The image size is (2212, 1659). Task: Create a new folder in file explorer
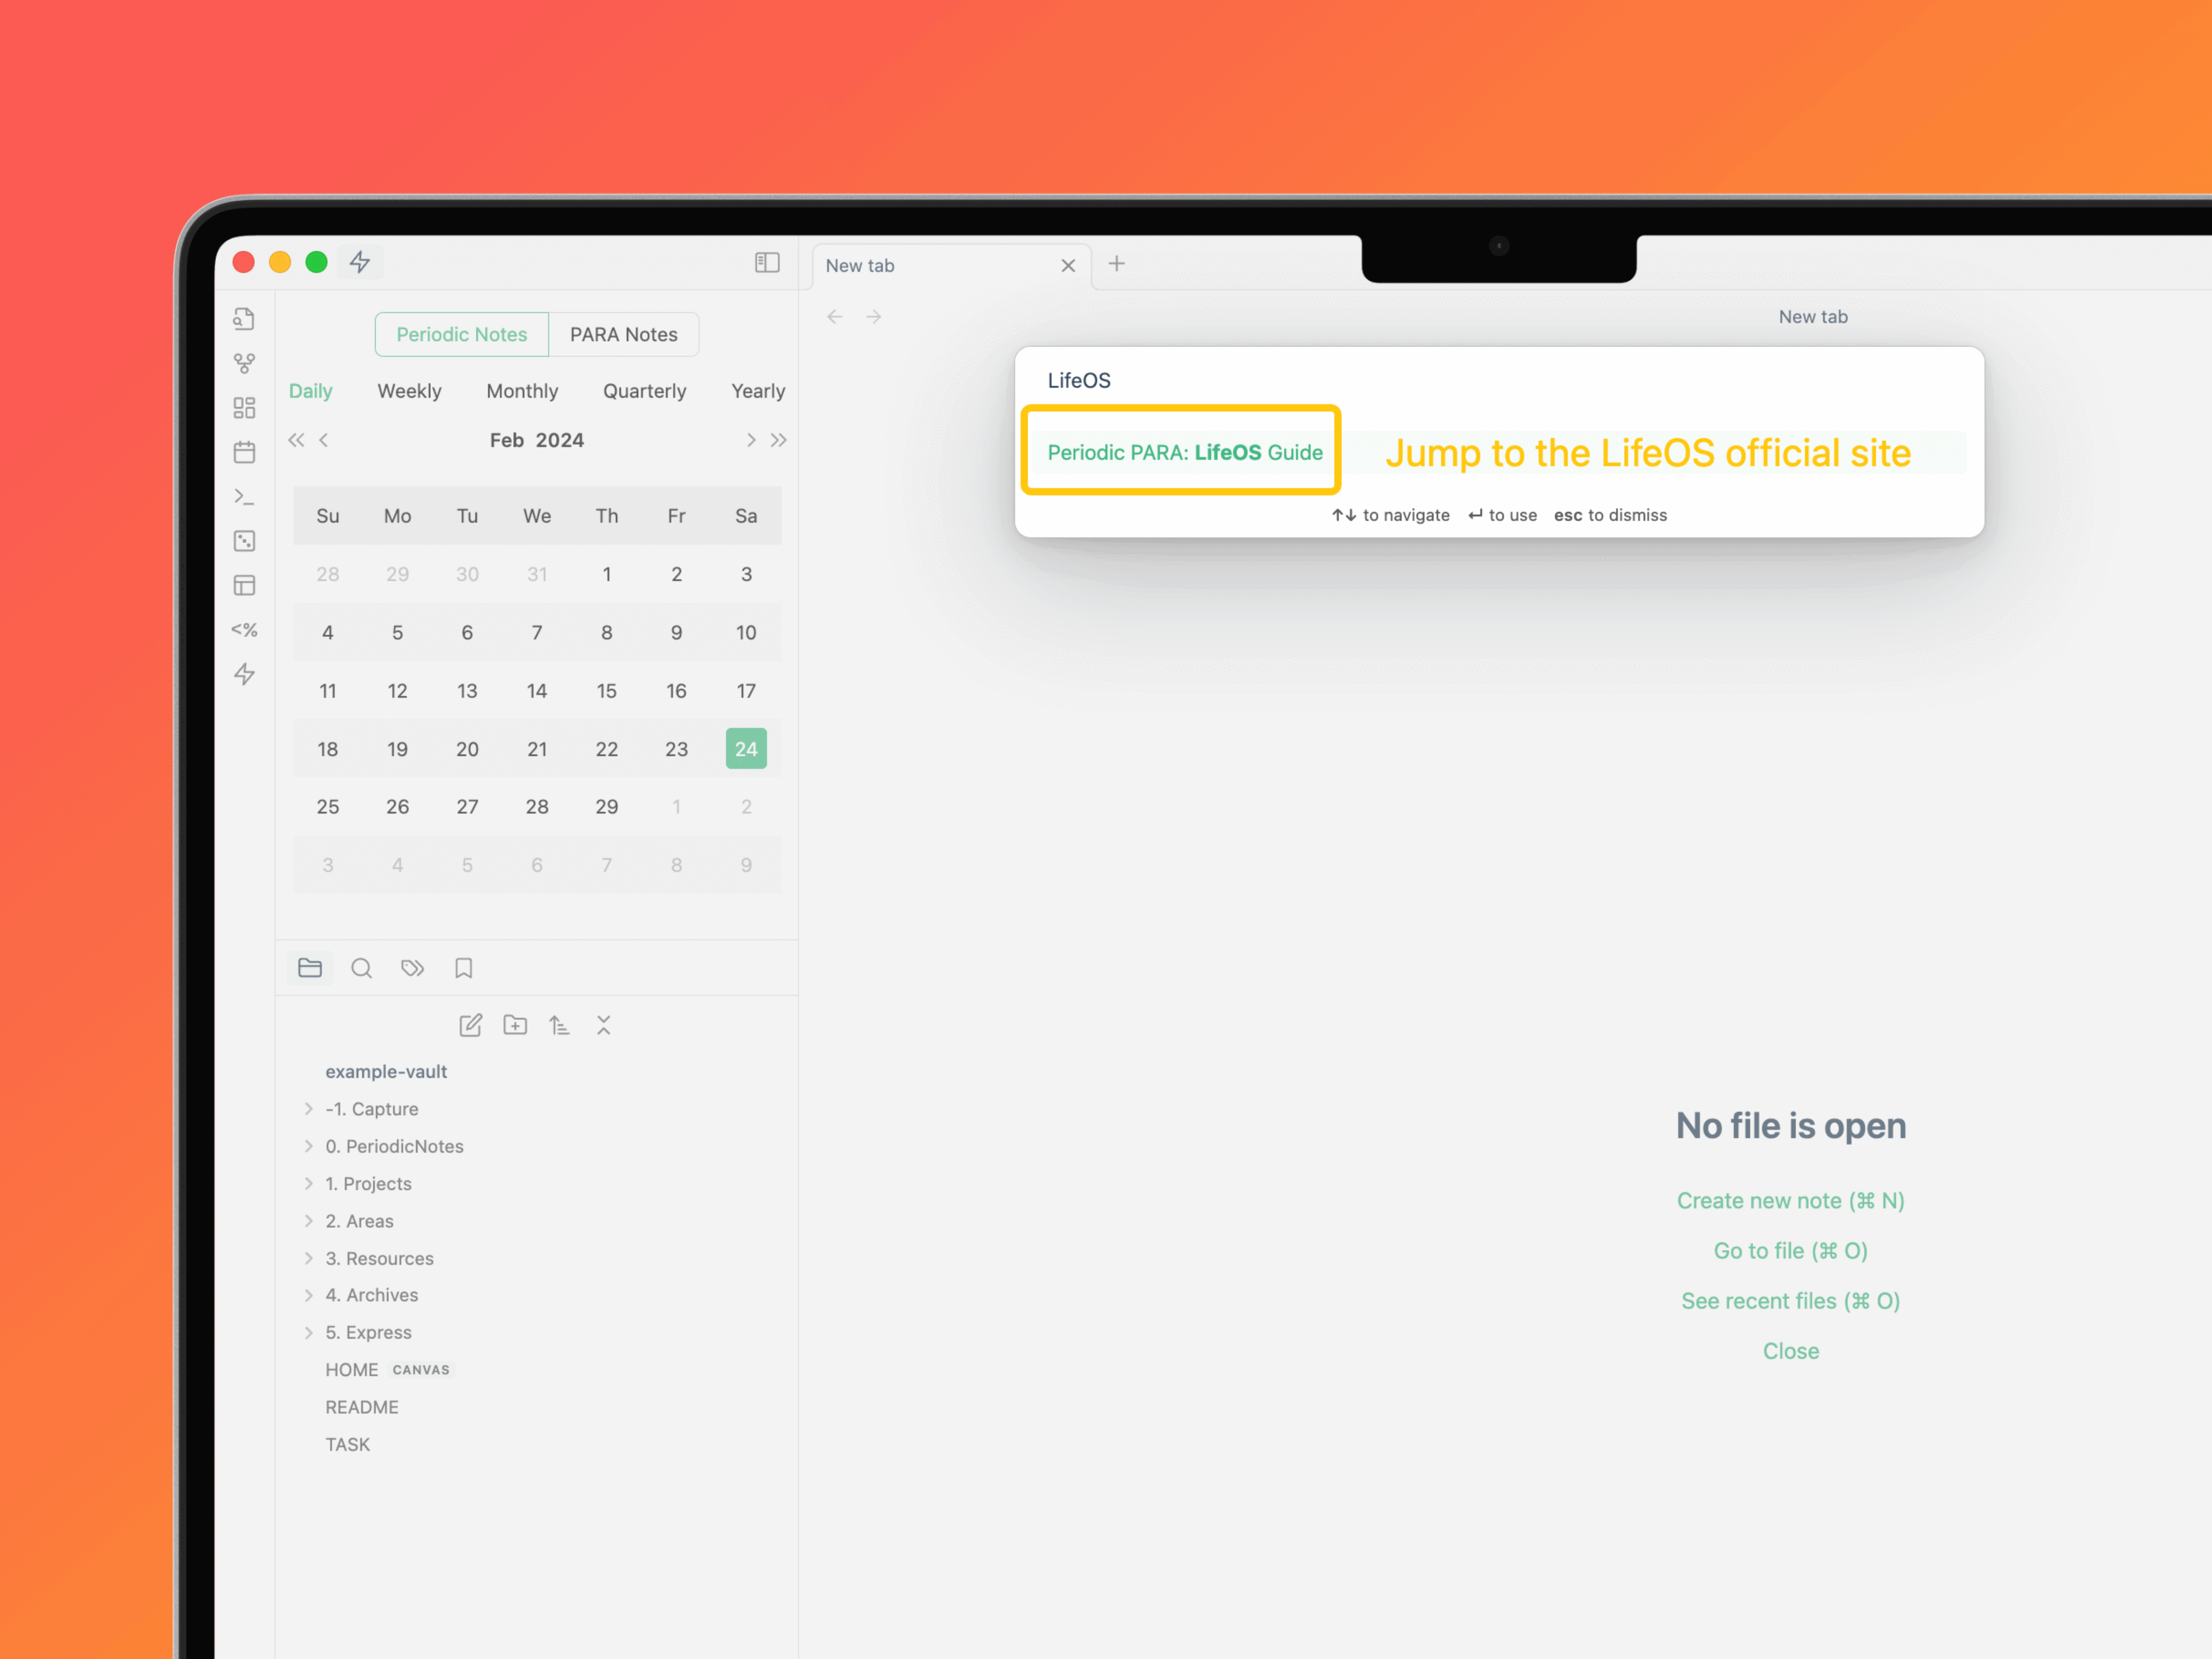coord(515,1025)
